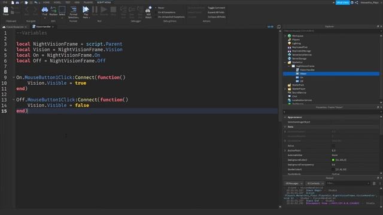Click Toggle Comment action
This screenshot has width=383, height=215.
point(217,8)
